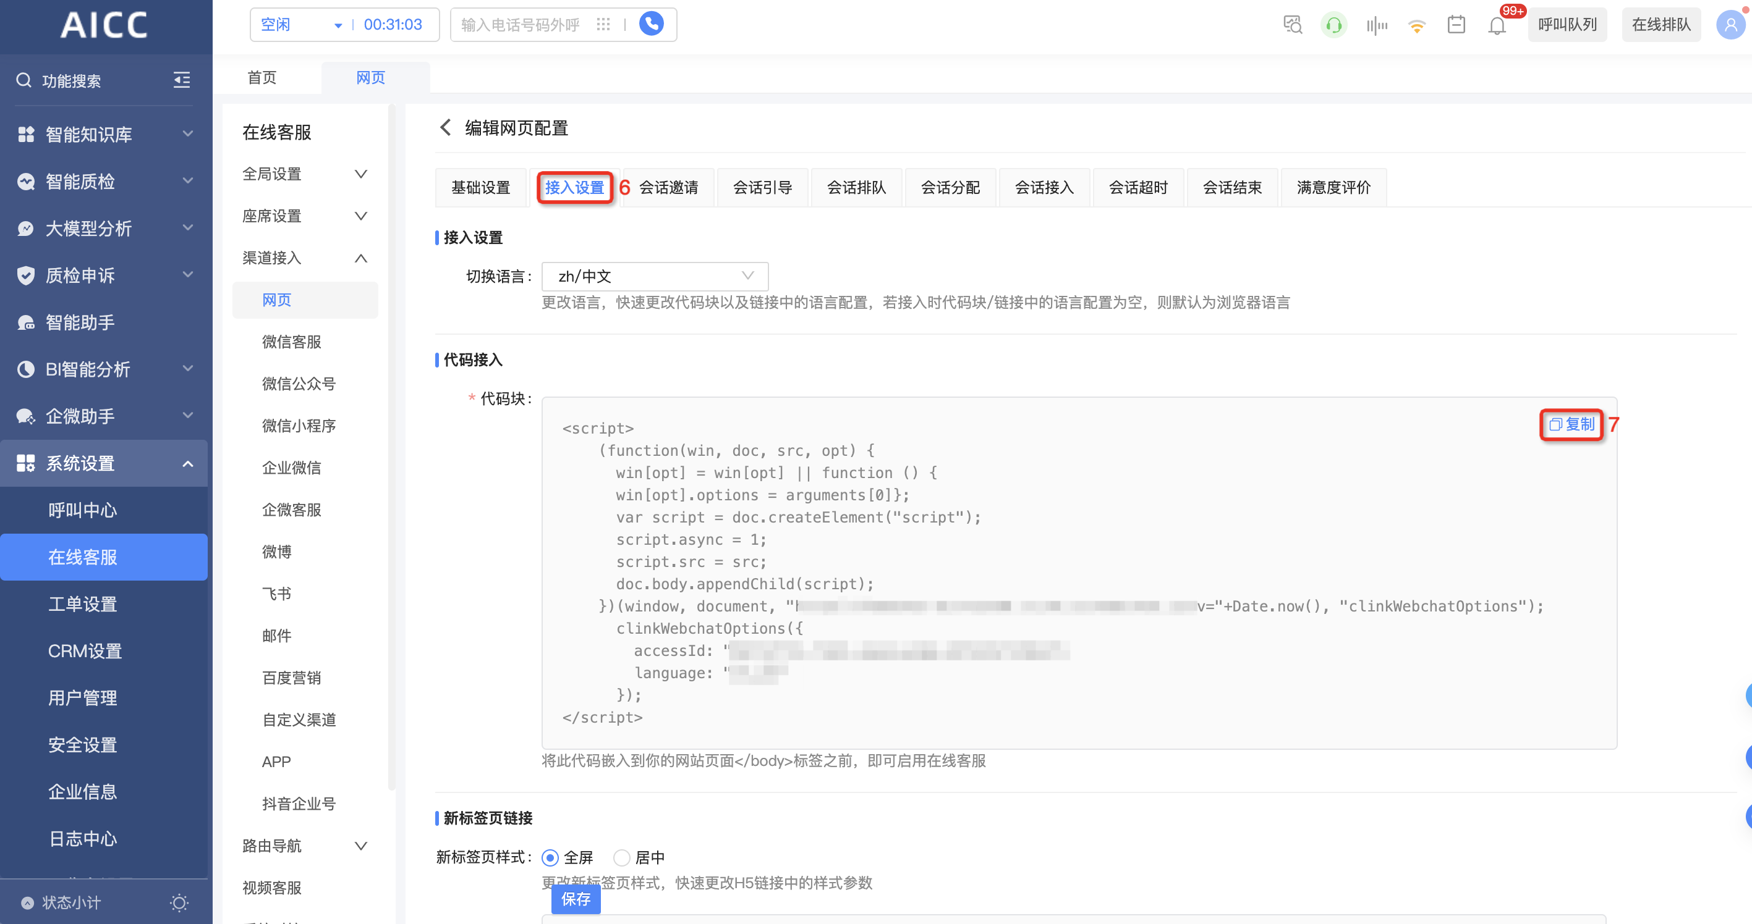
Task: Open the dial keypad grid icon
Action: [603, 25]
